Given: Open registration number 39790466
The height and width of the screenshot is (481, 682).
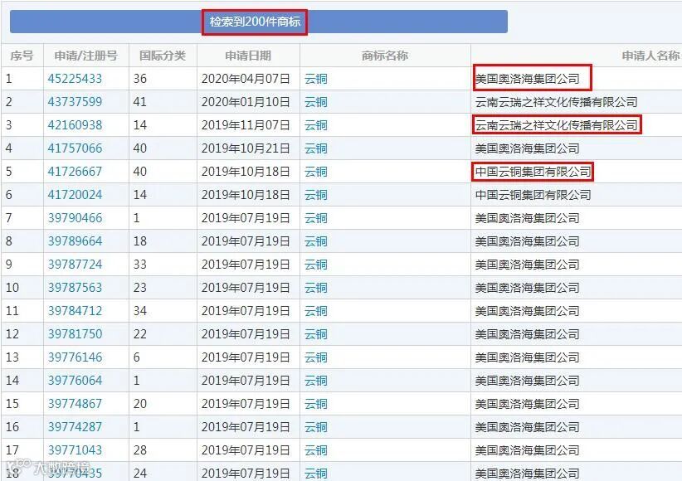Looking at the screenshot, I should 75,218.
